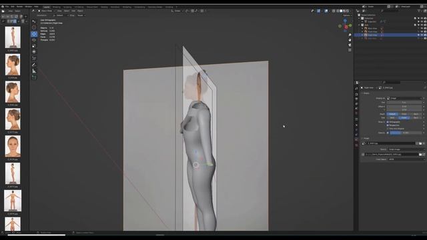The width and height of the screenshot is (427, 240).
Task: Toggle X-ray icon in viewport header
Action: coord(334,11)
